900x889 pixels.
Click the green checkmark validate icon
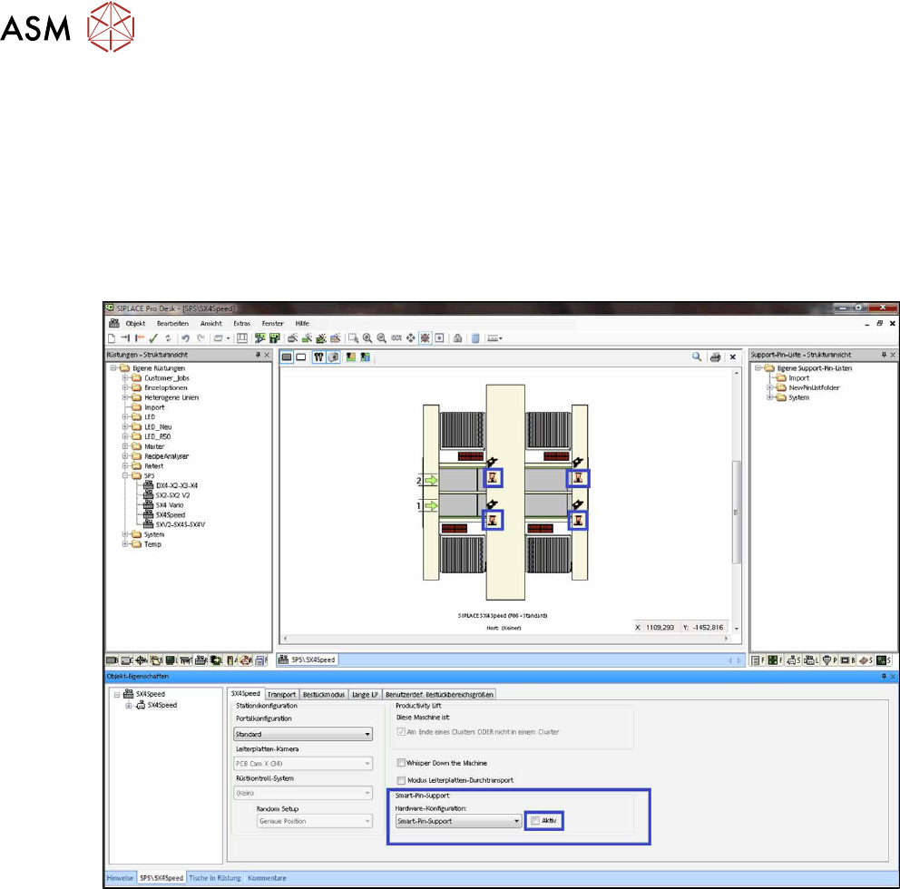pos(153,338)
